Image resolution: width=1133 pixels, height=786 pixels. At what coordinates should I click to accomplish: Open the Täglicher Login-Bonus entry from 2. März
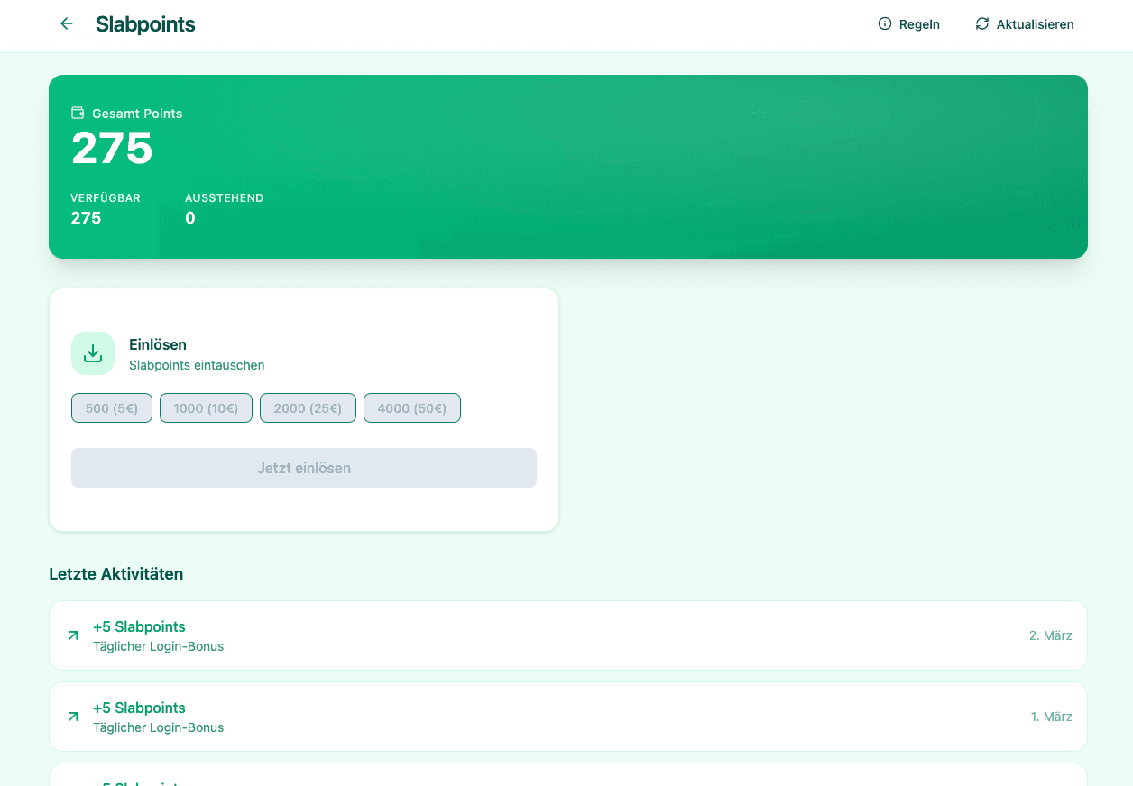pos(159,646)
